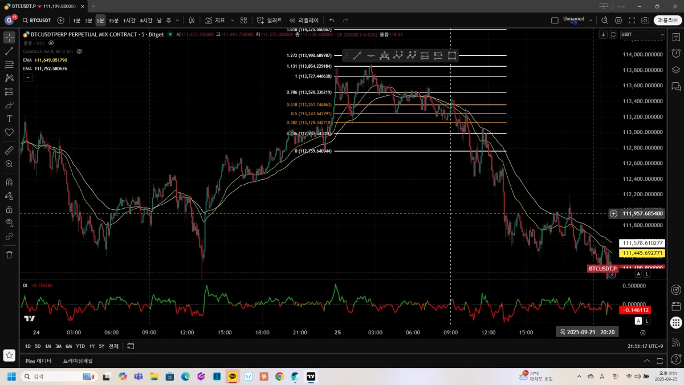Open the Pine 에디터 tab
Screen dimensions: 684x385
(x=38, y=361)
